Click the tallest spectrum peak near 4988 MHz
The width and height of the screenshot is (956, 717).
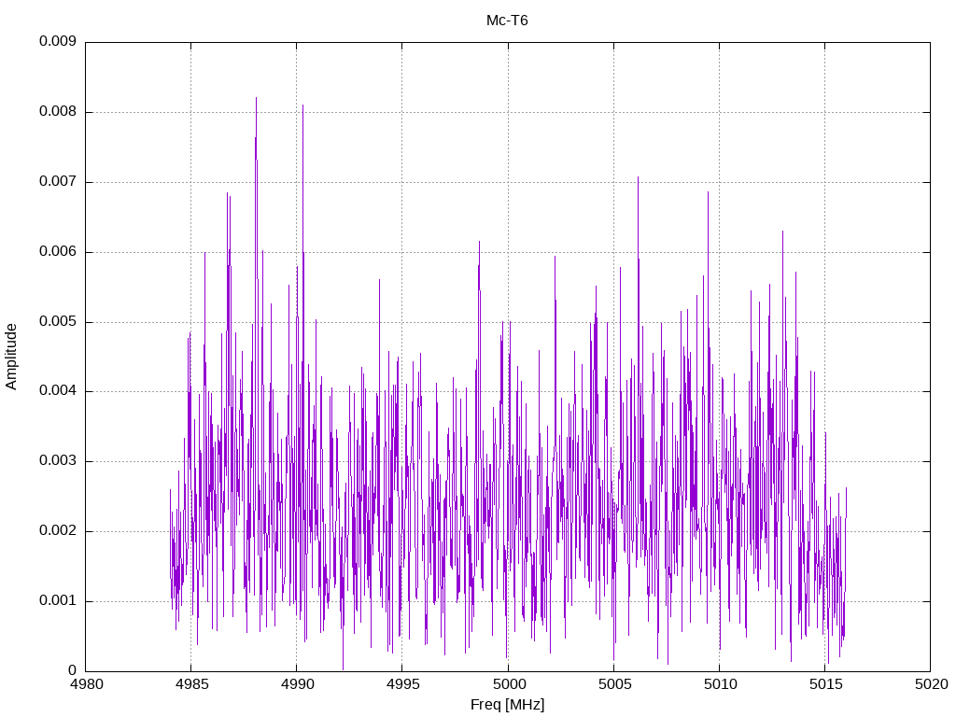(x=256, y=99)
